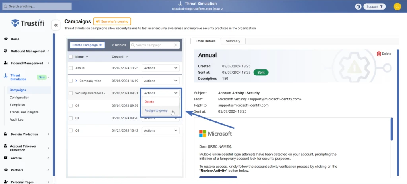Check the Q1 campaign checkbox
This screenshot has width=407, height=184.
pyautogui.click(x=71, y=118)
